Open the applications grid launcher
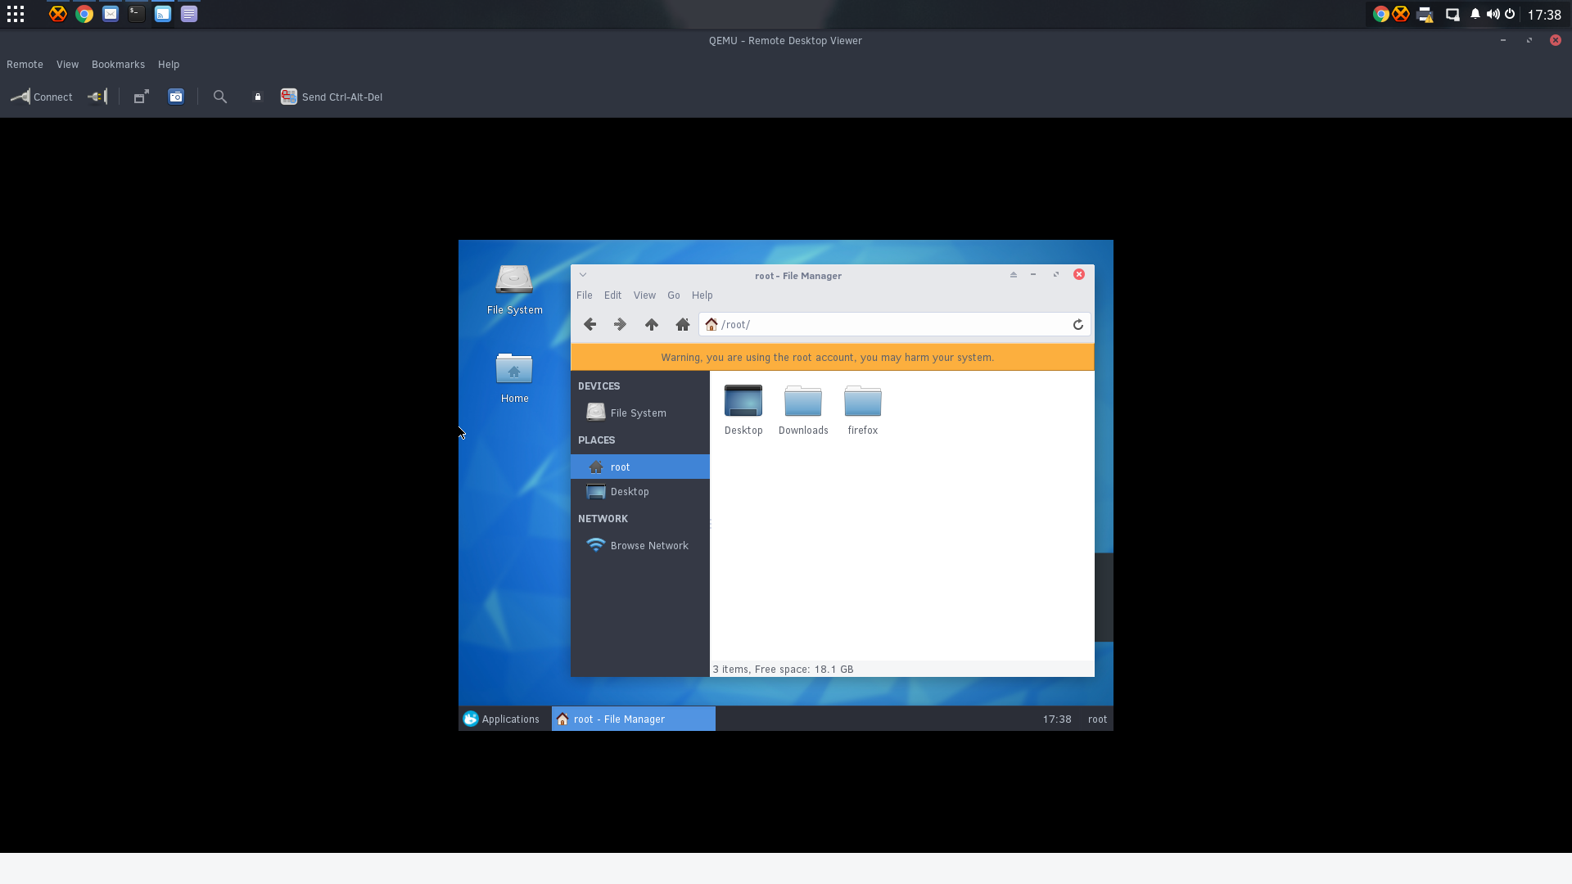1572x884 pixels. click(16, 14)
